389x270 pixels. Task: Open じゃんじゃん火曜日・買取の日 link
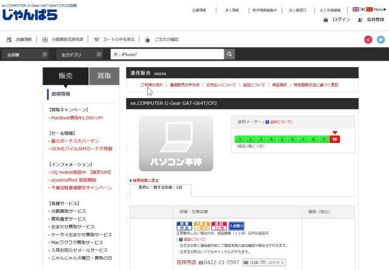[x=81, y=258]
